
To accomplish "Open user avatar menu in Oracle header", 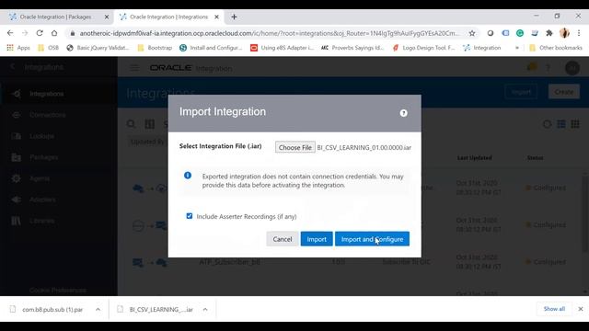I will pos(572,68).
